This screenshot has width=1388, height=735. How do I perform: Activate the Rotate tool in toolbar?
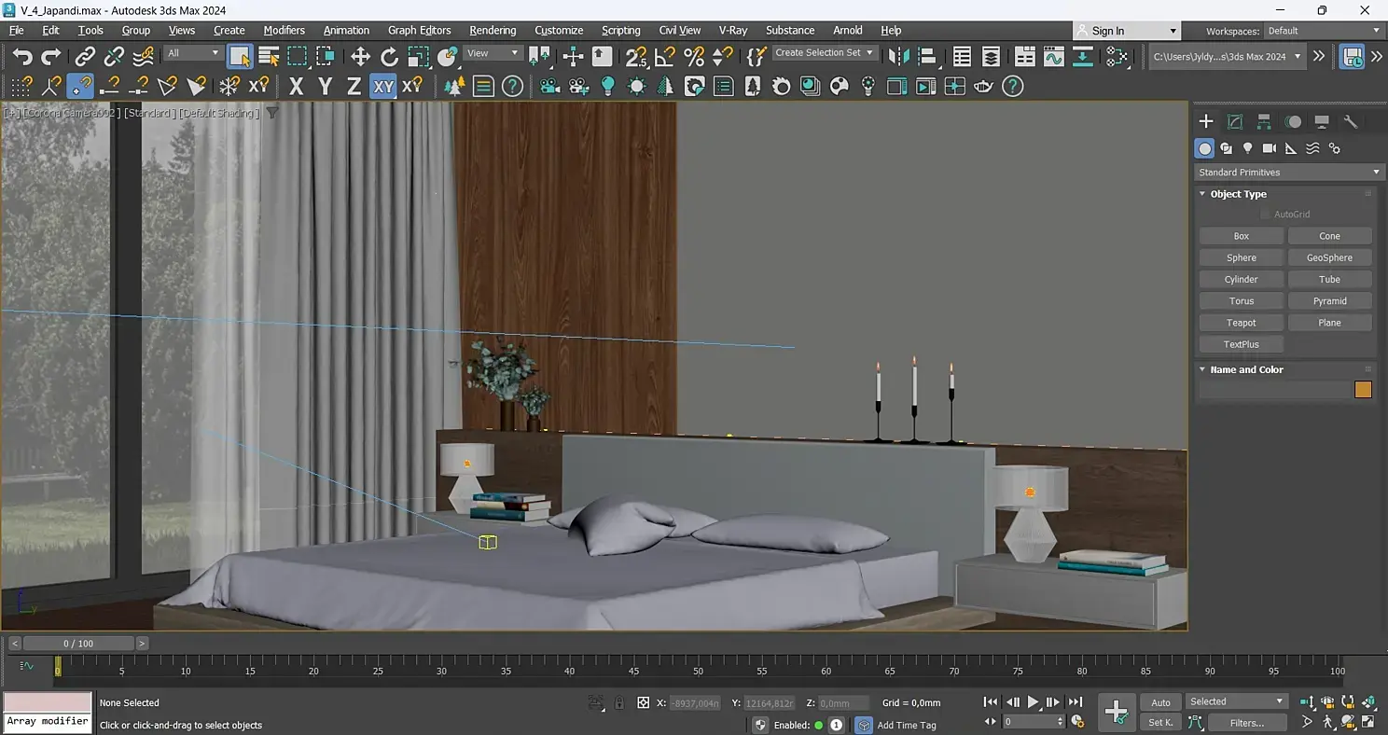[x=389, y=57]
